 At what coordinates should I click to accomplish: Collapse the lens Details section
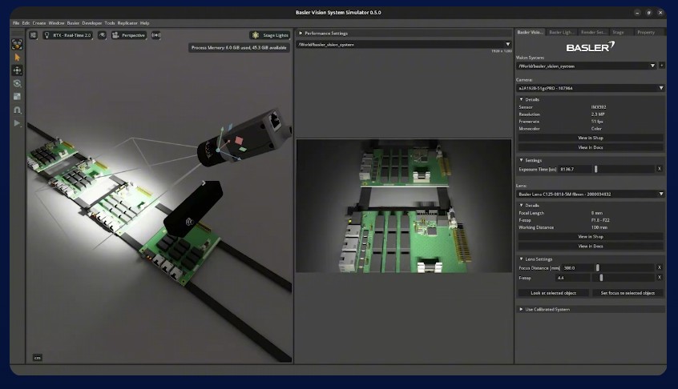click(x=591, y=206)
